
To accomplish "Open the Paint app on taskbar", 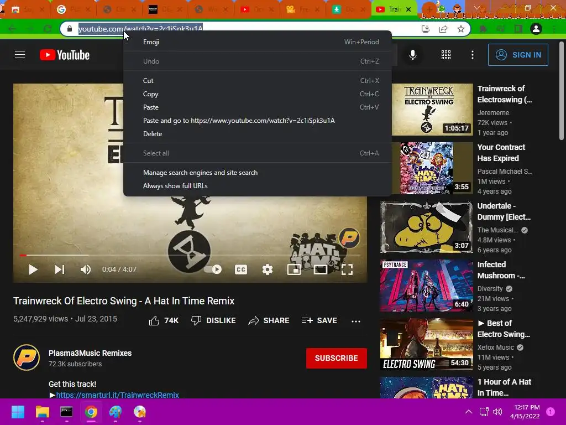I will coord(116,412).
